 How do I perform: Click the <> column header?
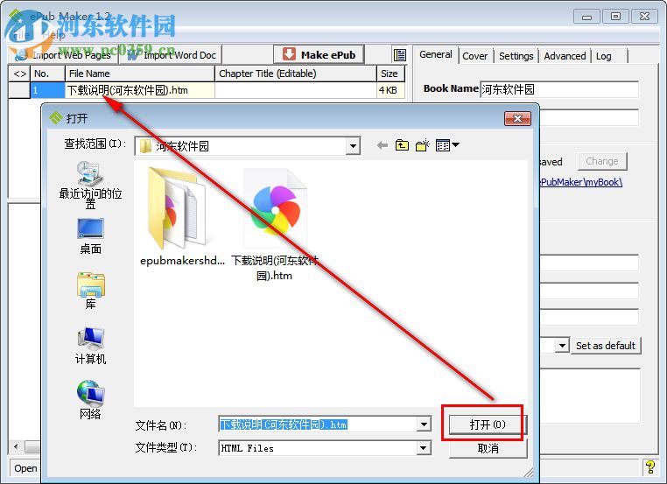pos(19,74)
